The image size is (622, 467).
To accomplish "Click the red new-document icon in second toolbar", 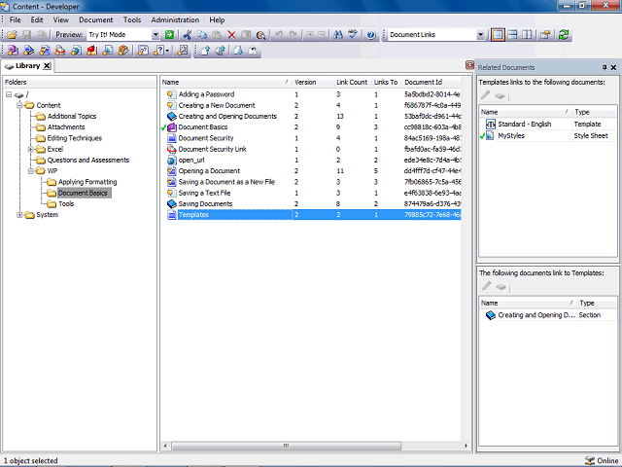I will (x=92, y=51).
